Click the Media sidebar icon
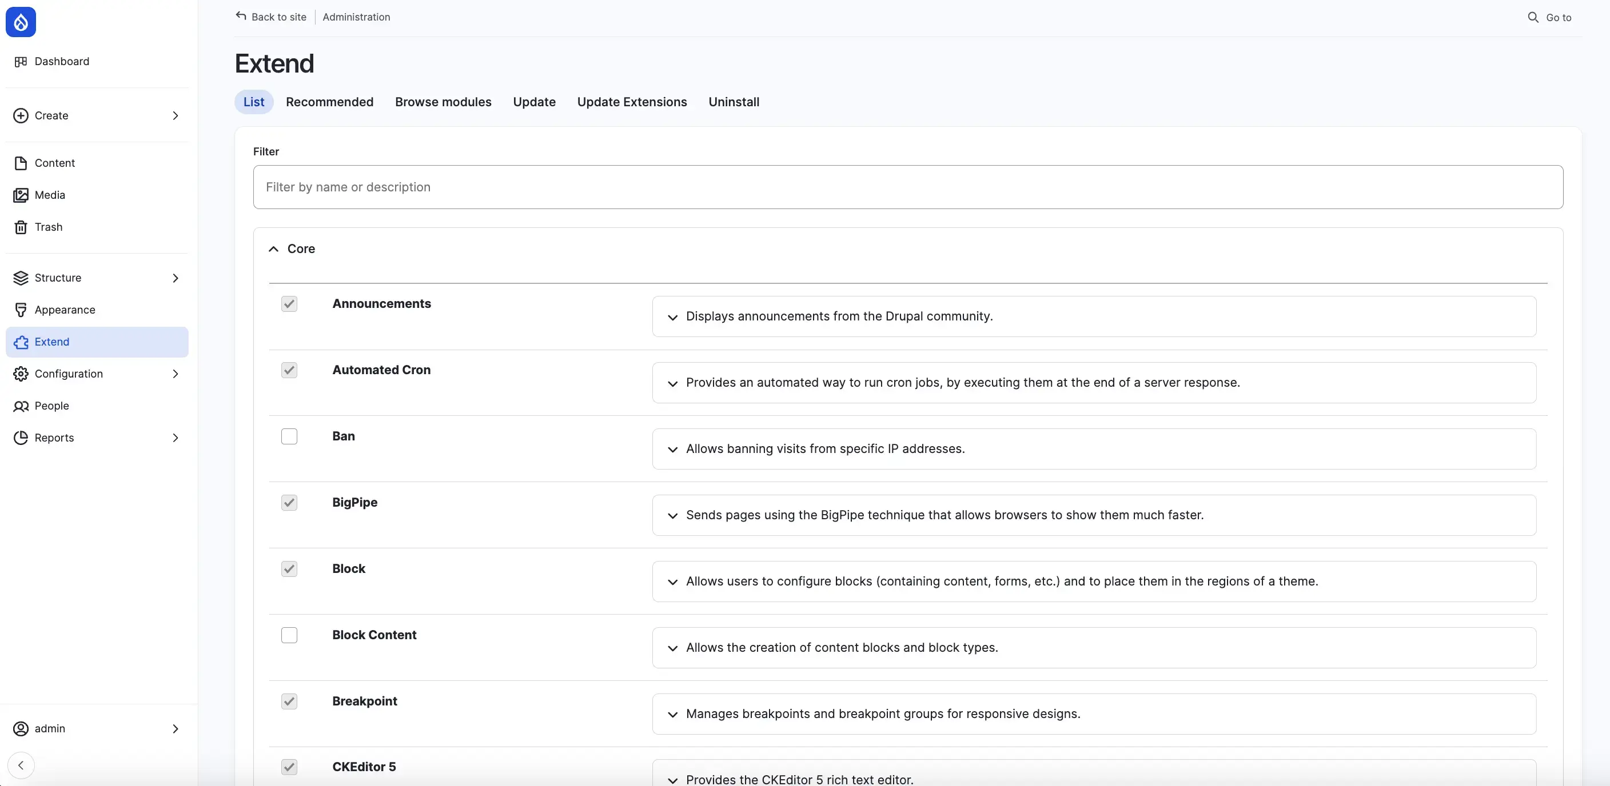 click(x=21, y=195)
